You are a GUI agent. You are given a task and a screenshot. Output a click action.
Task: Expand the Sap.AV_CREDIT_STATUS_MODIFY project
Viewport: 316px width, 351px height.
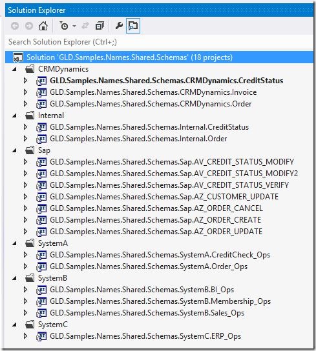point(25,162)
